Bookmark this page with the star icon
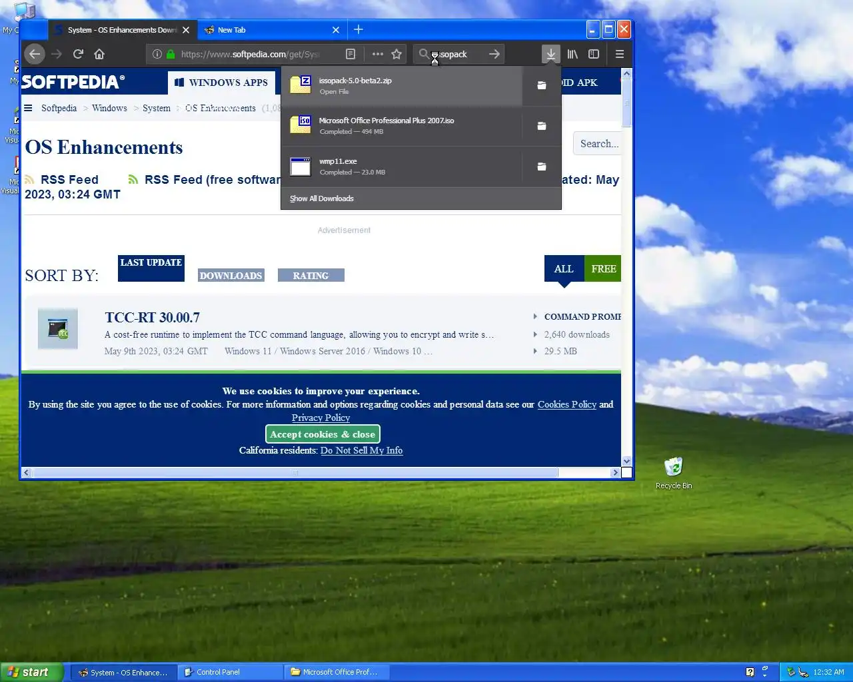This screenshot has height=682, width=853. click(x=397, y=54)
